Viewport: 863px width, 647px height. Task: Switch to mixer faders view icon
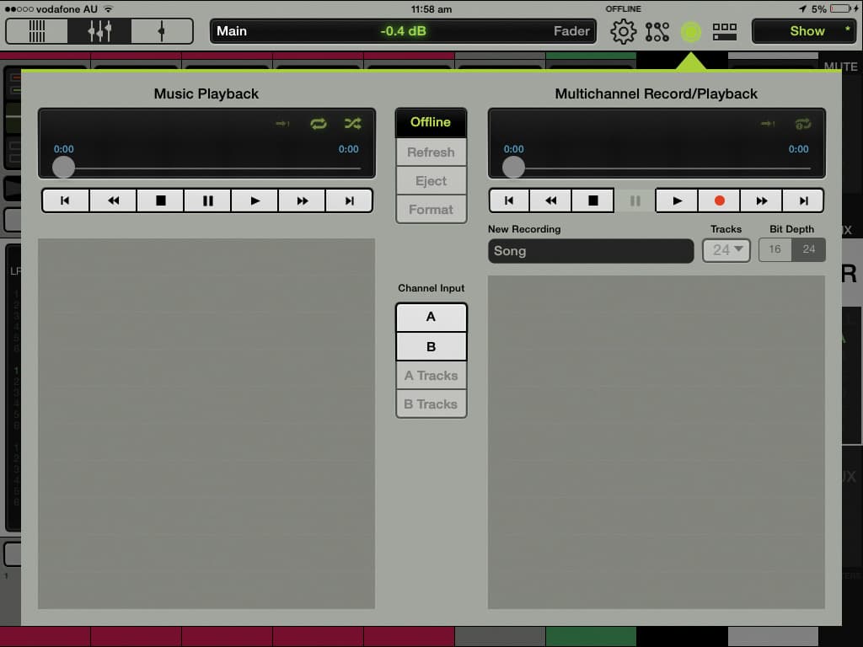coord(99,31)
